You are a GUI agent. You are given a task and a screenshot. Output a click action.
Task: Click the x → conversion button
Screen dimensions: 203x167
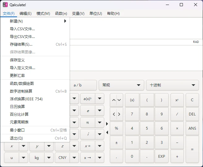point(88,158)
